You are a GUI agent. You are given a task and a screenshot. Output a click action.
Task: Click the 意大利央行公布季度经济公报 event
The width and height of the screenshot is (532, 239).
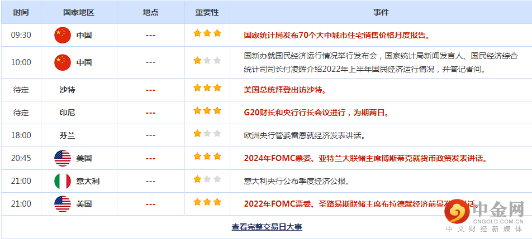297,181
